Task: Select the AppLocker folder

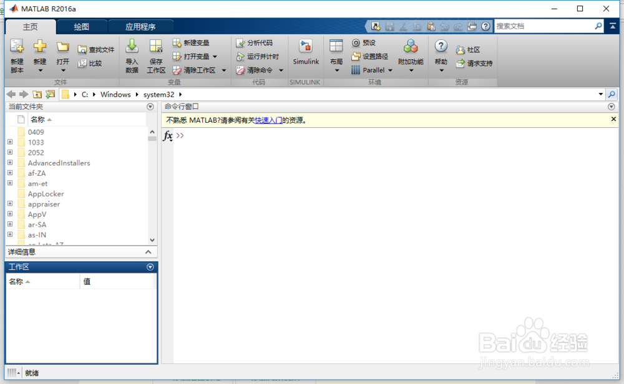Action: click(46, 194)
